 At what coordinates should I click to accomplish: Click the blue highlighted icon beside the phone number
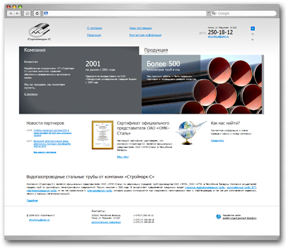pos(253,29)
